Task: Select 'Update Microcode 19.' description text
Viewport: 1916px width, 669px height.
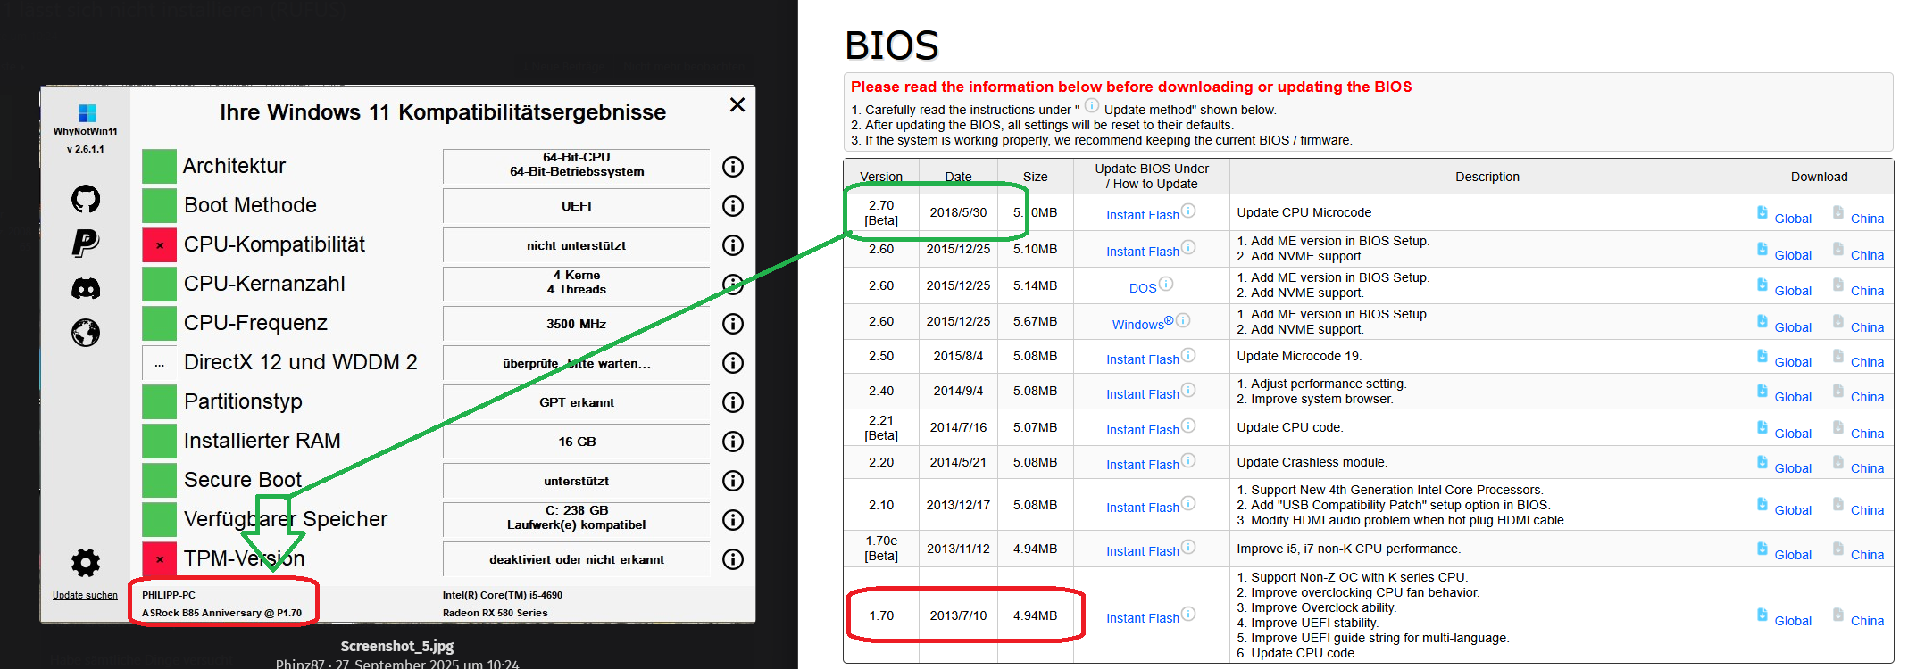Action: click(x=1299, y=356)
